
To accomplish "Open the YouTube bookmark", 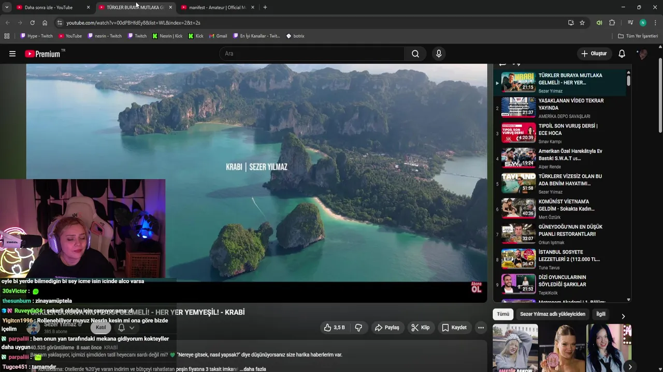I will [x=70, y=36].
